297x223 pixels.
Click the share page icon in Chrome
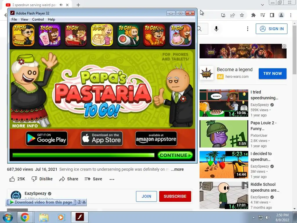pos(233,15)
